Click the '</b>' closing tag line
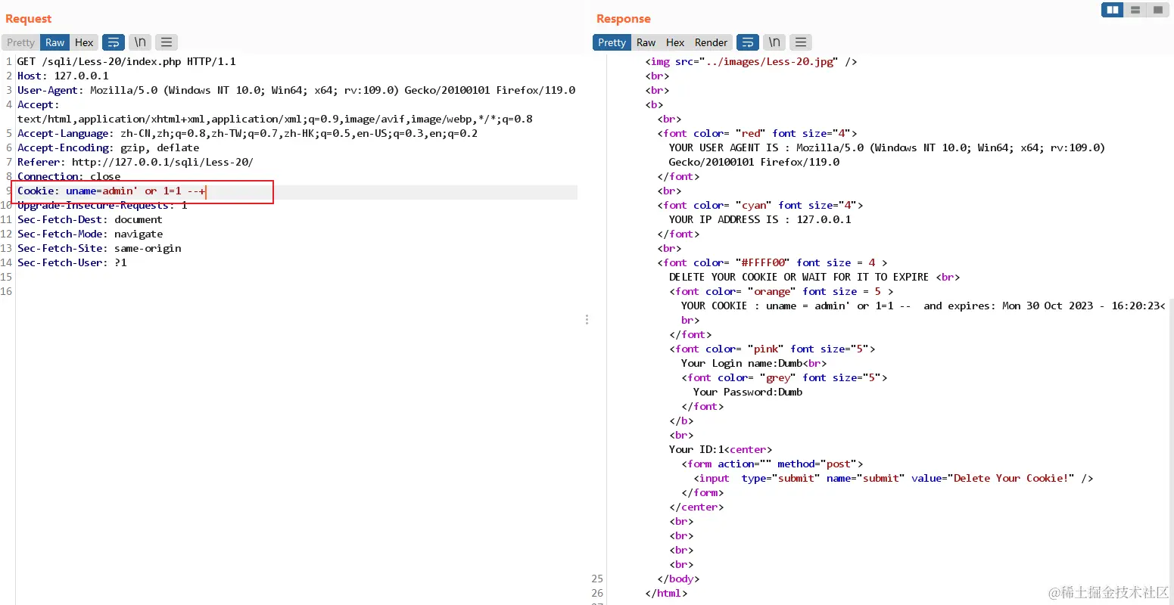This screenshot has height=605, width=1174. [681, 420]
